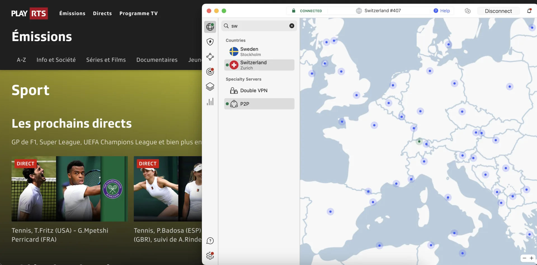537x265 pixels.
Task: Click the Tennis, P.Badosa (ESP) title link
Action: point(168,235)
